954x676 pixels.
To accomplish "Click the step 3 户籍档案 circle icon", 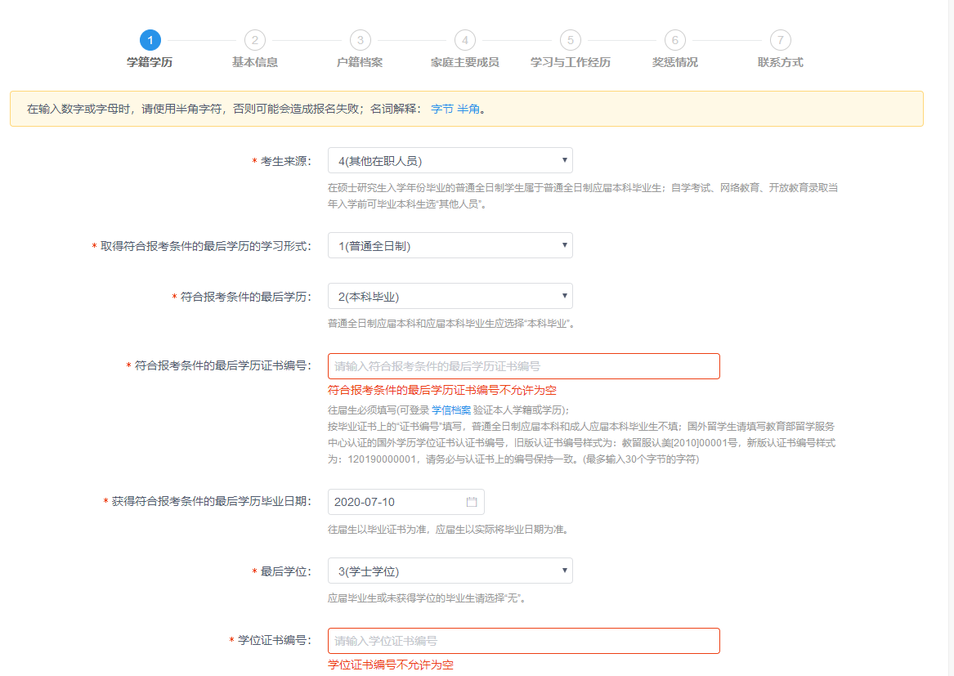I will pyautogui.click(x=360, y=38).
